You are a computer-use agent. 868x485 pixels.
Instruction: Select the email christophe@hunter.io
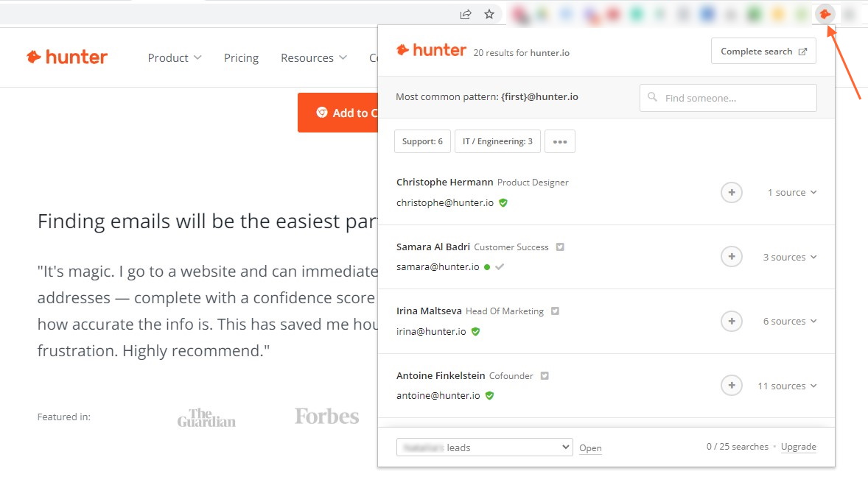tap(444, 203)
